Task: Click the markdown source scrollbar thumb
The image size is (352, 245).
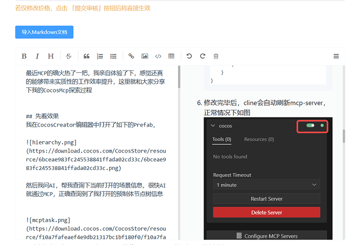Action: point(179,77)
